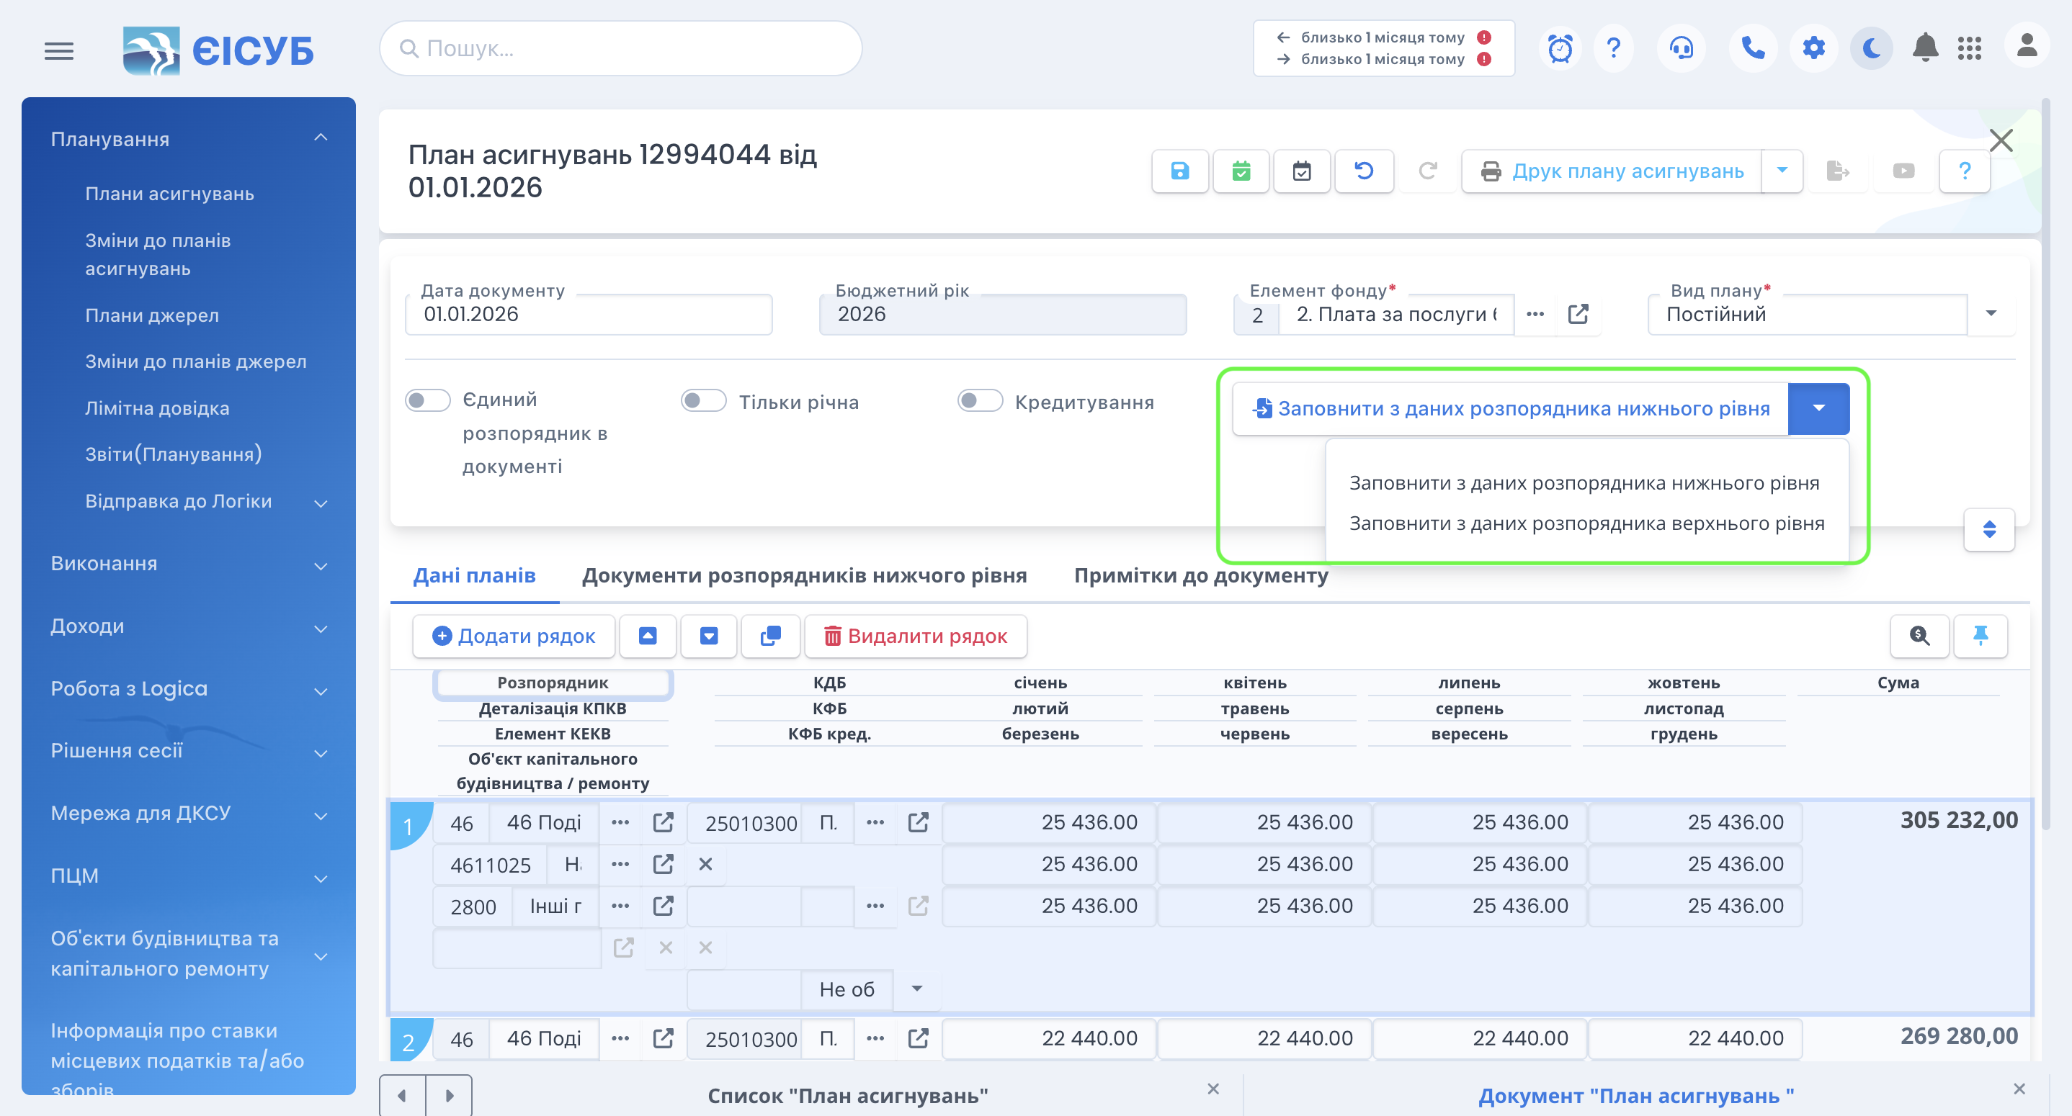This screenshot has height=1116, width=2072.
Task: Click the pin icon above the table
Action: 1981,636
